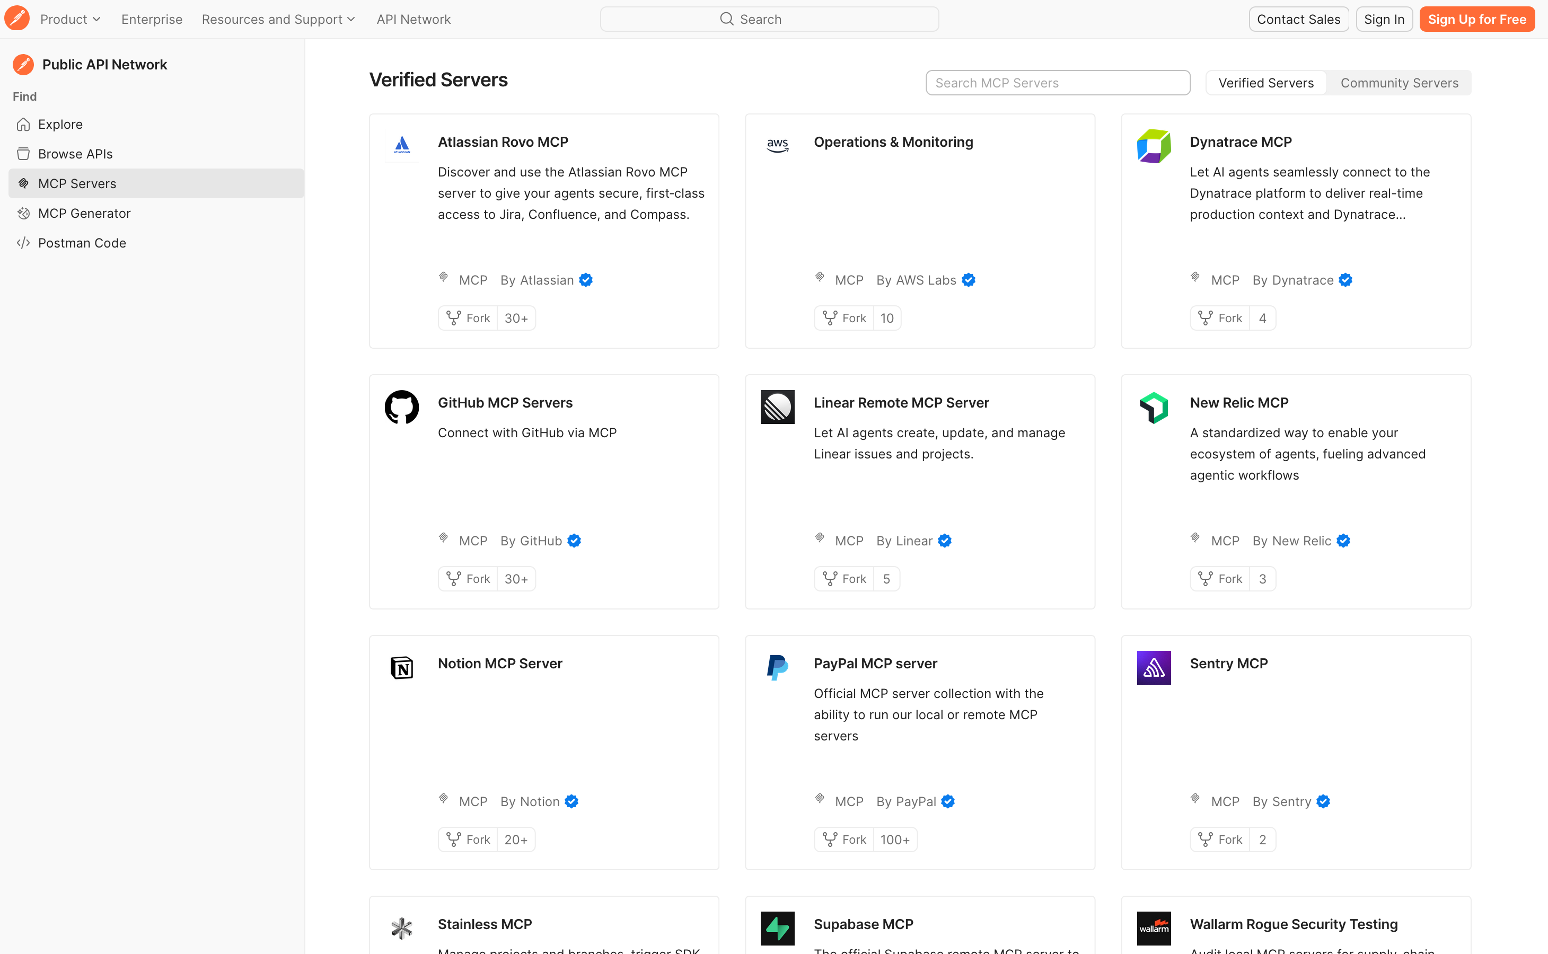
Task: Click the Sentry logo icon
Action: coord(1154,668)
